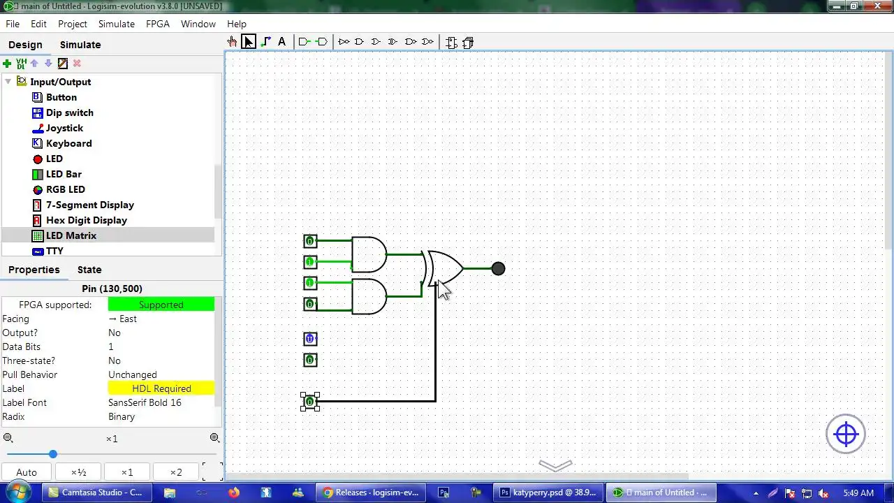This screenshot has height=503, width=894.
Task: Switch to the Simulate tab
Action: point(80,45)
